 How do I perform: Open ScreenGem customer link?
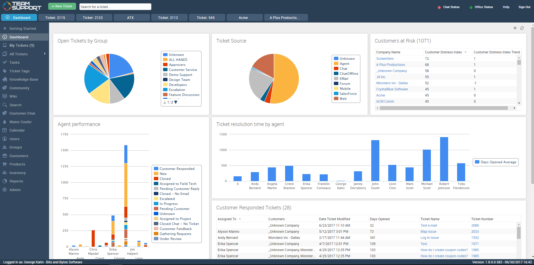[385, 58]
